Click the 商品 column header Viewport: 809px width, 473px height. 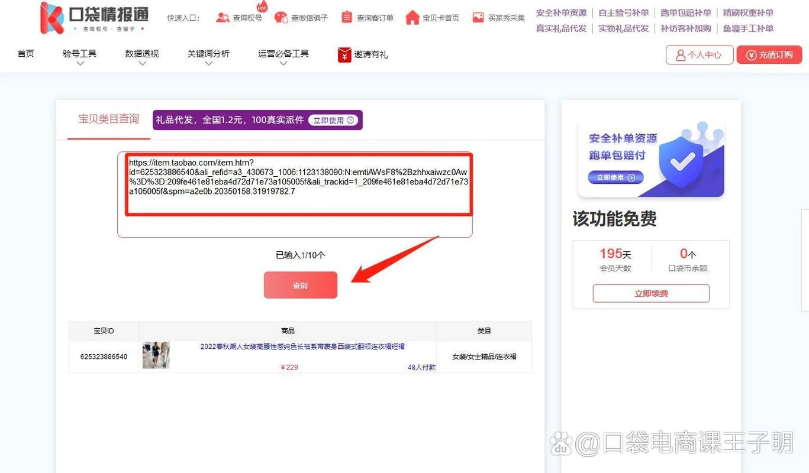(288, 331)
